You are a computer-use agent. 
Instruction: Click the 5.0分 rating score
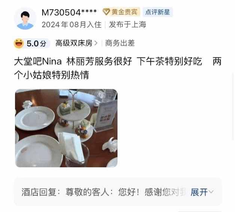pyautogui.click(x=36, y=44)
